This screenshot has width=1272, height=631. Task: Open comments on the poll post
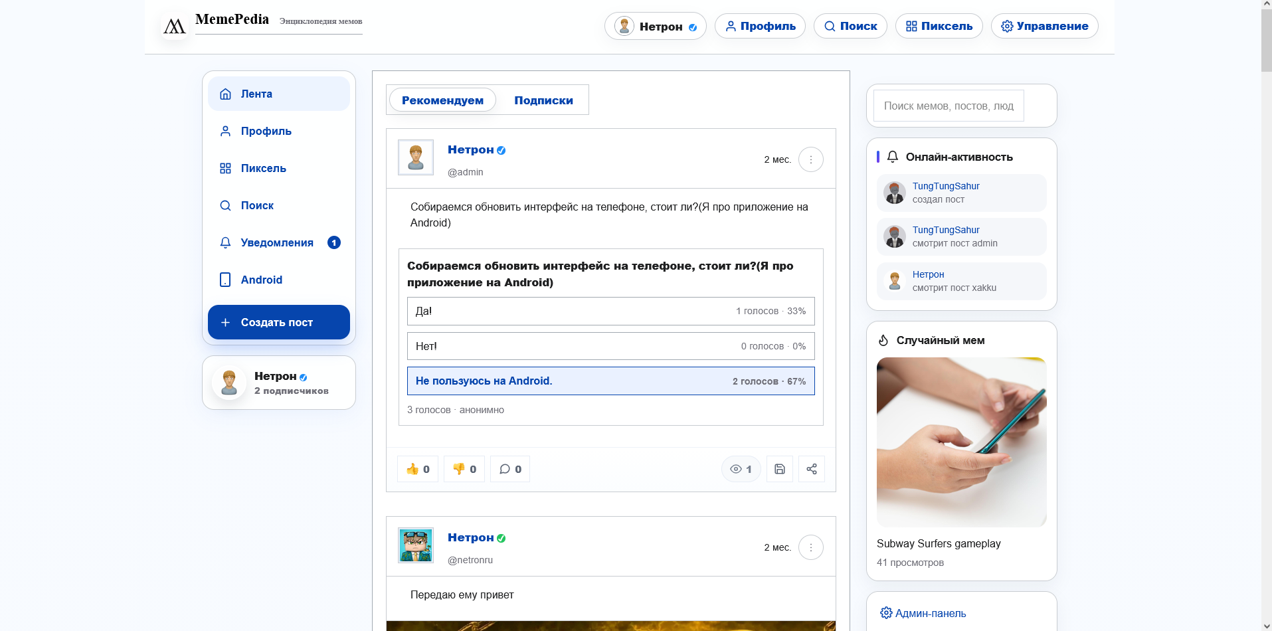pyautogui.click(x=510, y=469)
